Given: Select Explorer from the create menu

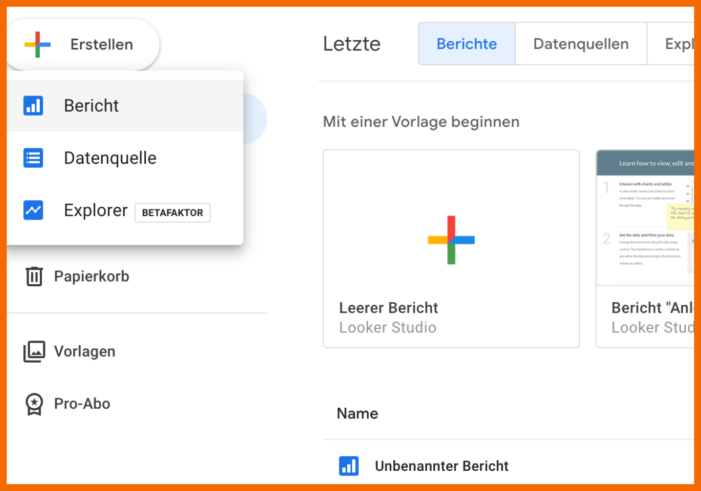Looking at the screenshot, I should coord(96,211).
